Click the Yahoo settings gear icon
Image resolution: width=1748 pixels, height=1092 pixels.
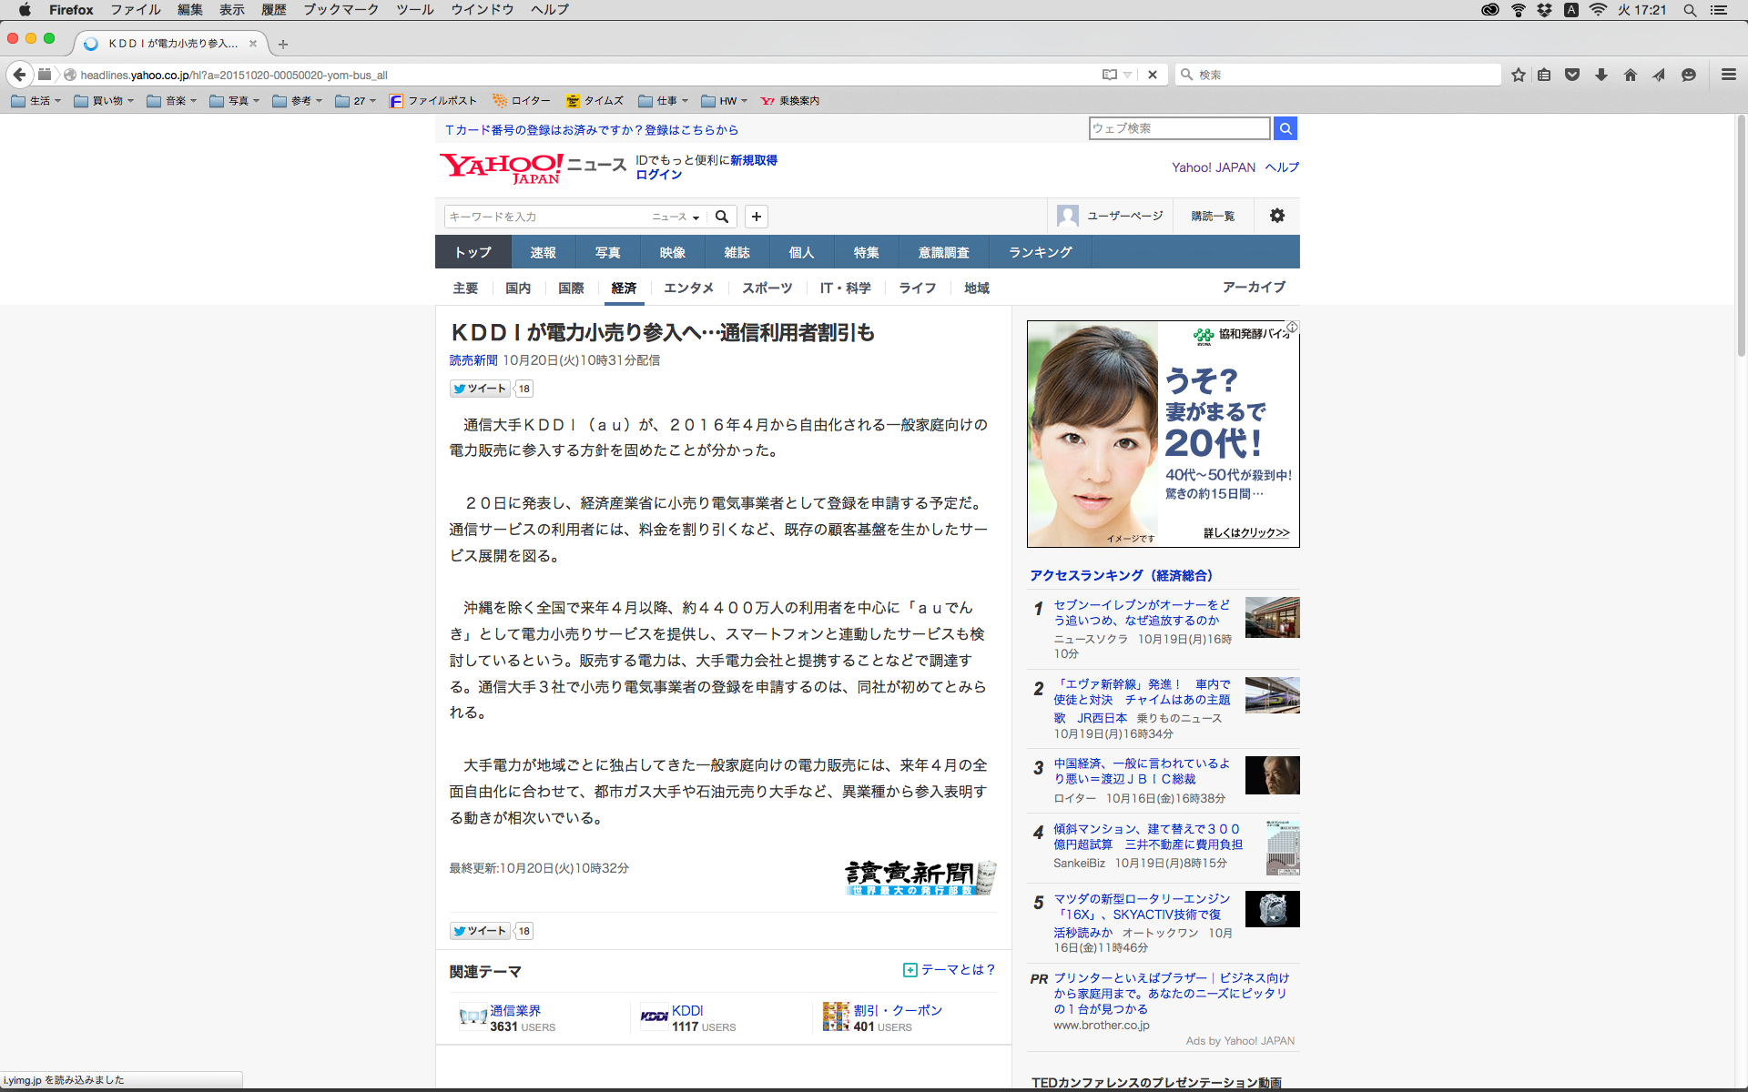coord(1277,216)
